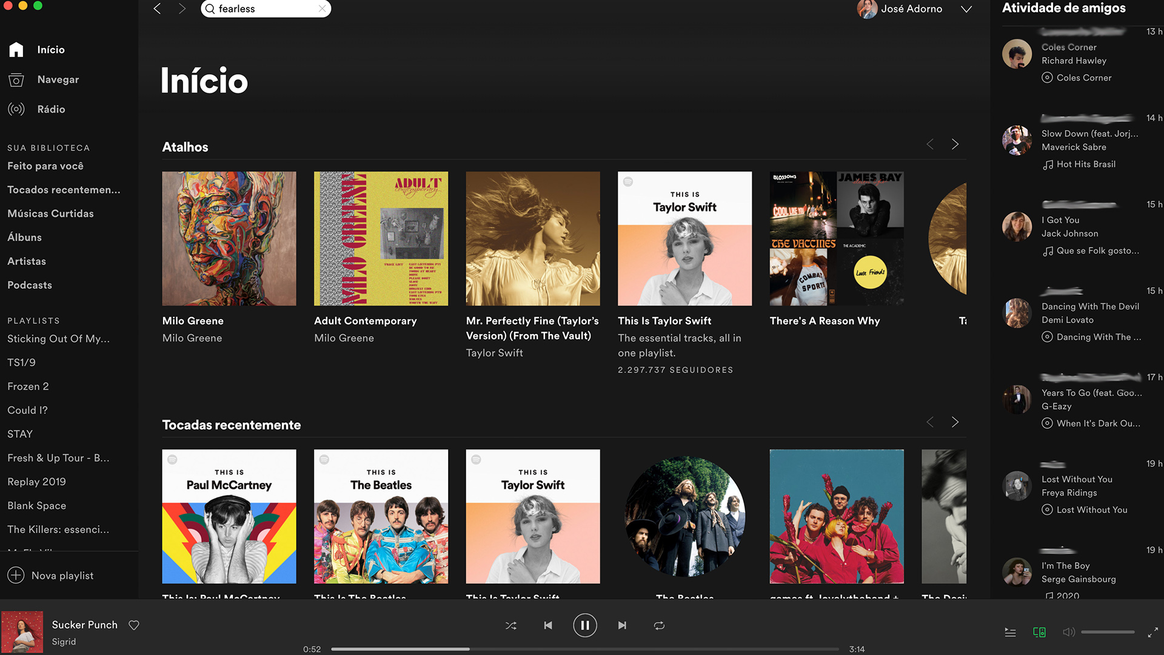This screenshot has height=655, width=1164.
Task: Like Sucker Punch with the heart icon
Action: [x=134, y=625]
